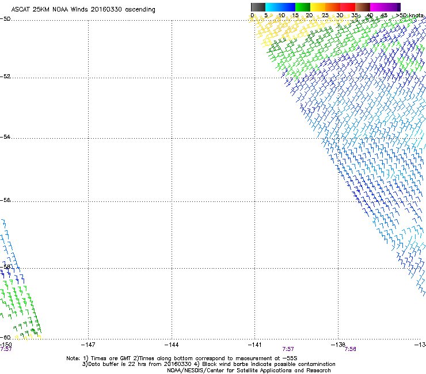Click the '7:57' time label right of -141
This screenshot has width=426, height=374.
(288, 349)
